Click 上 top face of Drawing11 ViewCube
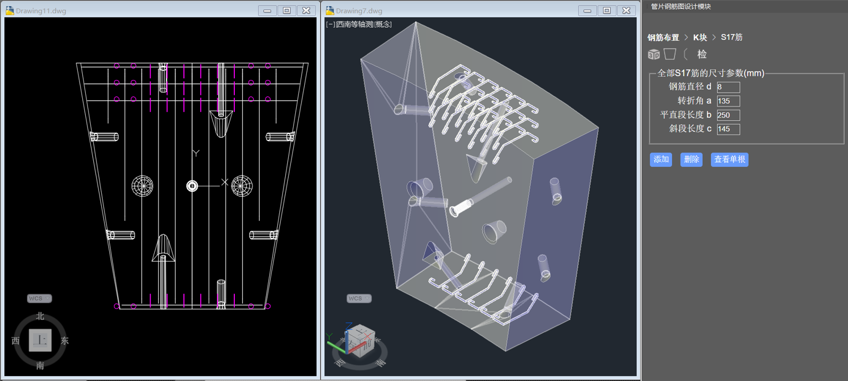The image size is (848, 381). (40, 340)
